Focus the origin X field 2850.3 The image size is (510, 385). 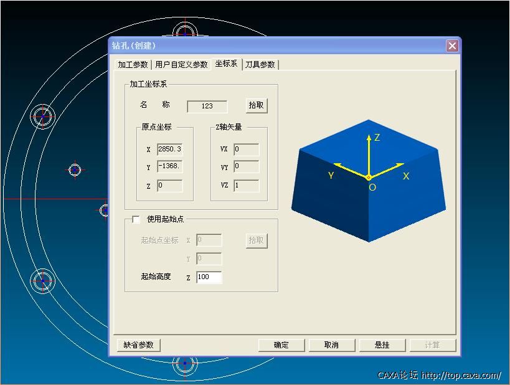click(x=170, y=149)
